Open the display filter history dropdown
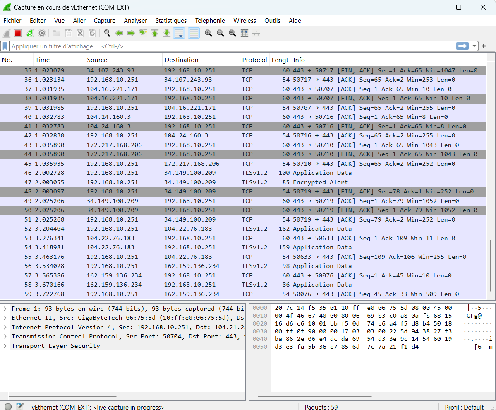Screen dimensions: 496x410 pyautogui.click(x=474, y=46)
